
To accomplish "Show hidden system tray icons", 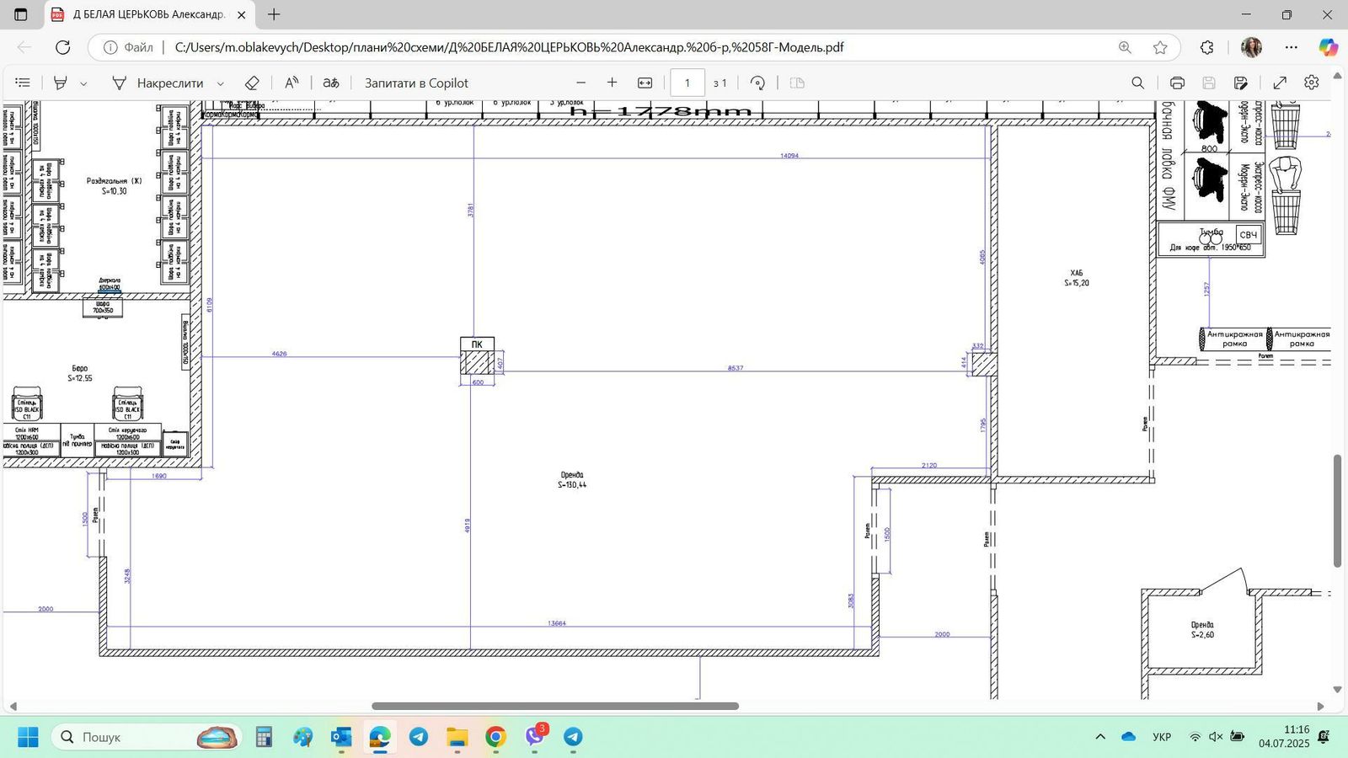I will 1100,737.
